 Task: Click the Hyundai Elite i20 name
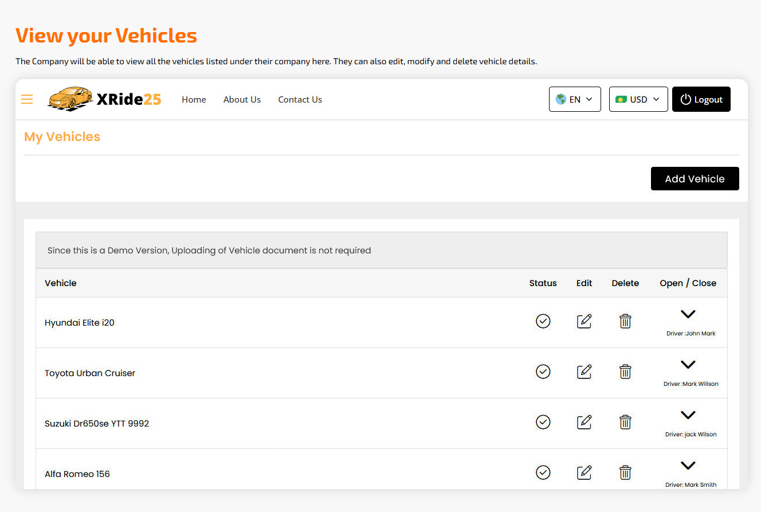pos(80,323)
